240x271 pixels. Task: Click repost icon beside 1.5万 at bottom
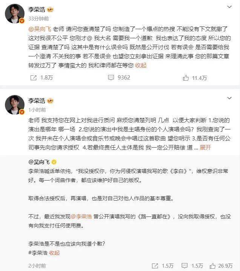click(x=155, y=266)
